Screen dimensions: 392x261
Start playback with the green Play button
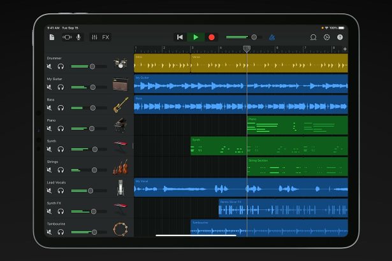click(x=196, y=37)
